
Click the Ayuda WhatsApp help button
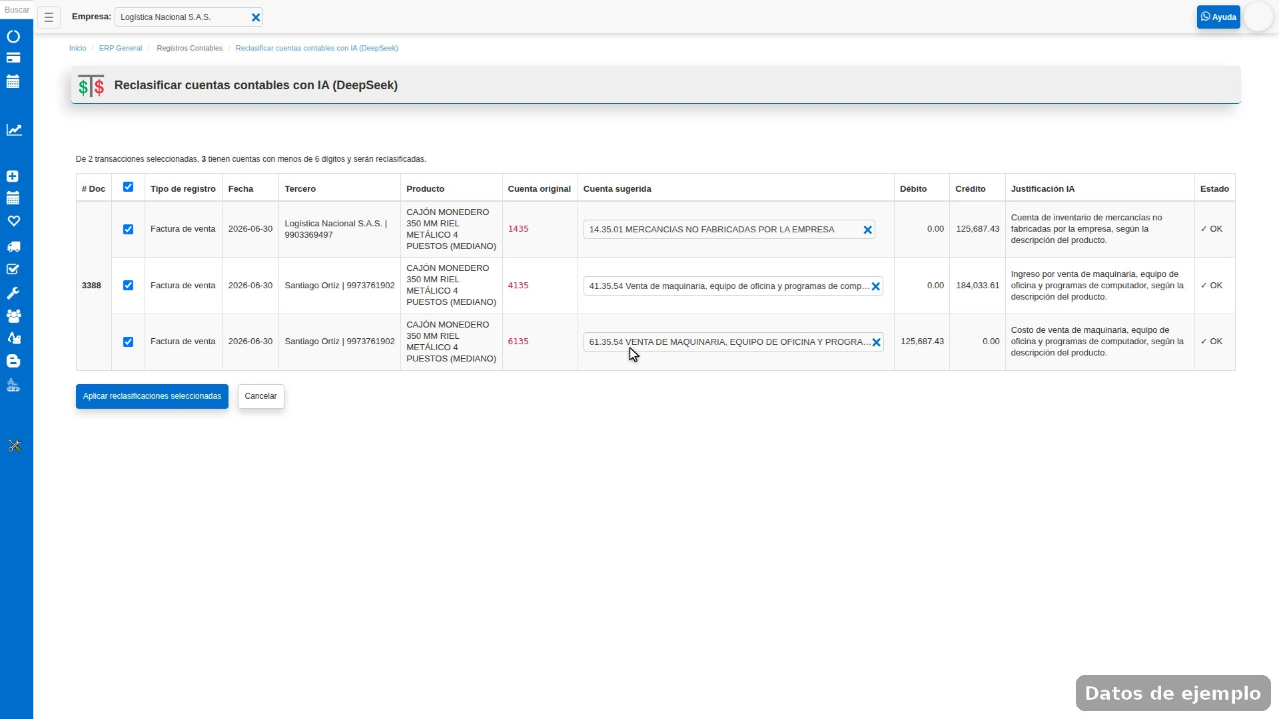(x=1218, y=17)
